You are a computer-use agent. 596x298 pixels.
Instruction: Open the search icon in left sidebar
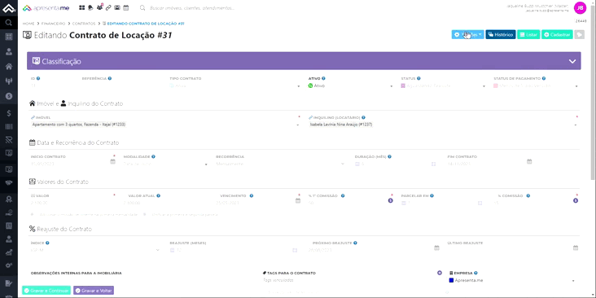pos(9,23)
